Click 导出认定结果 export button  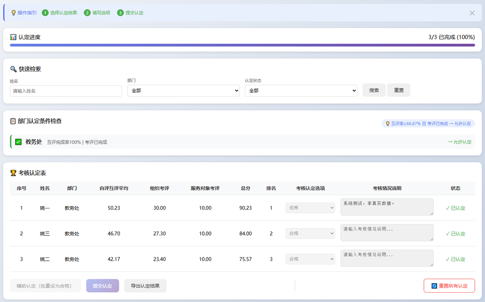point(145,286)
